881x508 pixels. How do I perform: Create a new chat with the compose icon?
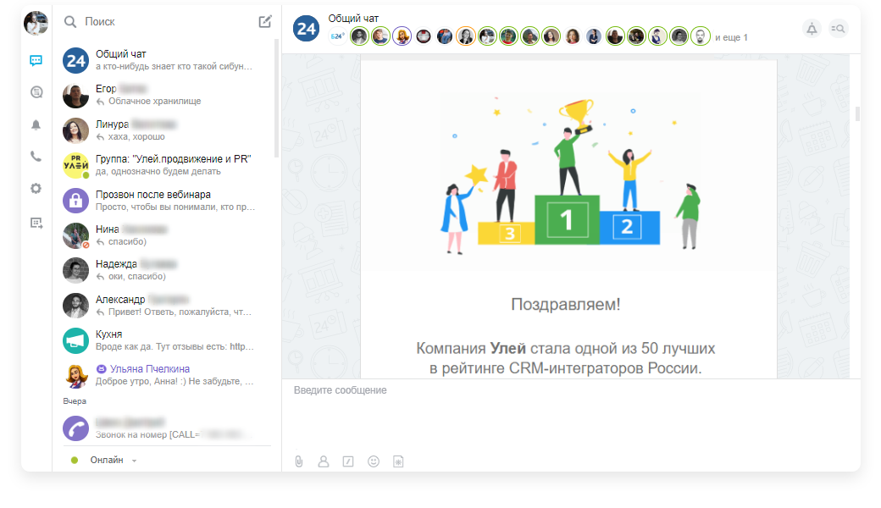264,22
